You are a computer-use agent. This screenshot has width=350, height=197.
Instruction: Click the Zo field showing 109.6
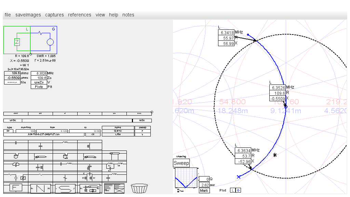coord(39,78)
